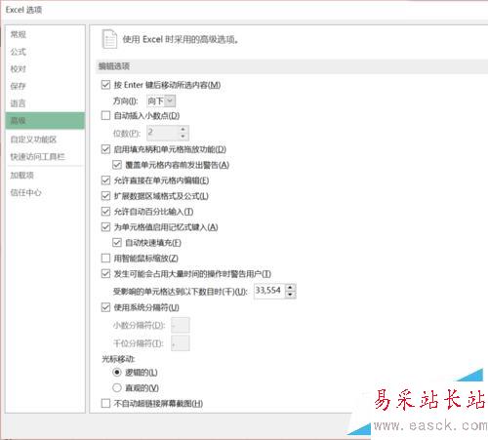Select the 直观的 radio button
Image resolution: width=488 pixels, height=440 pixels.
(x=117, y=388)
